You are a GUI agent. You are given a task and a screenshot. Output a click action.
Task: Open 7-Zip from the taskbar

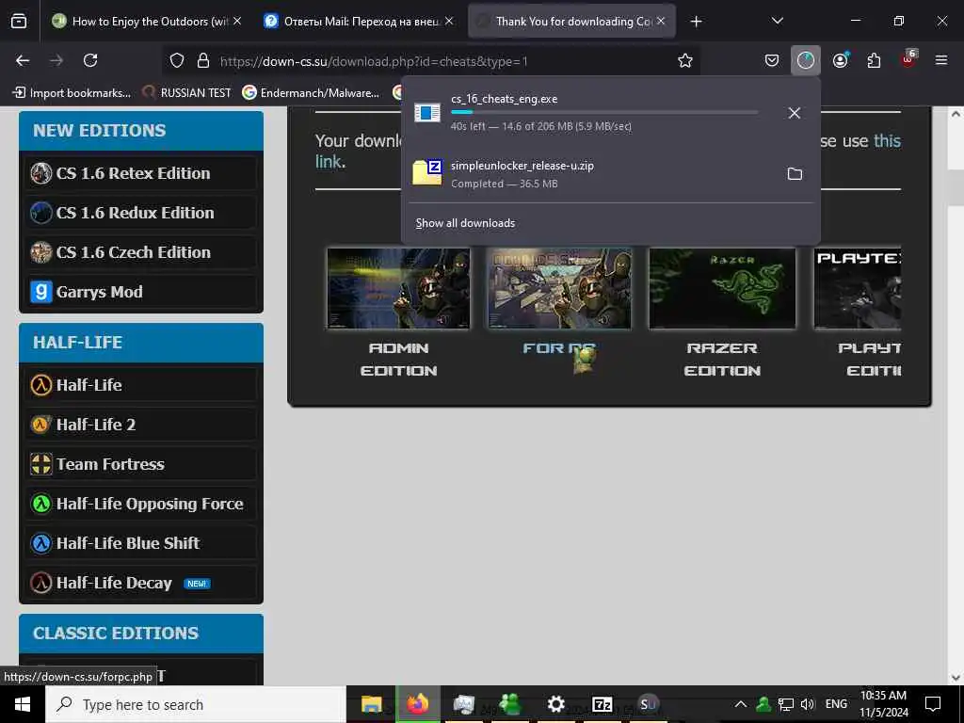click(602, 704)
